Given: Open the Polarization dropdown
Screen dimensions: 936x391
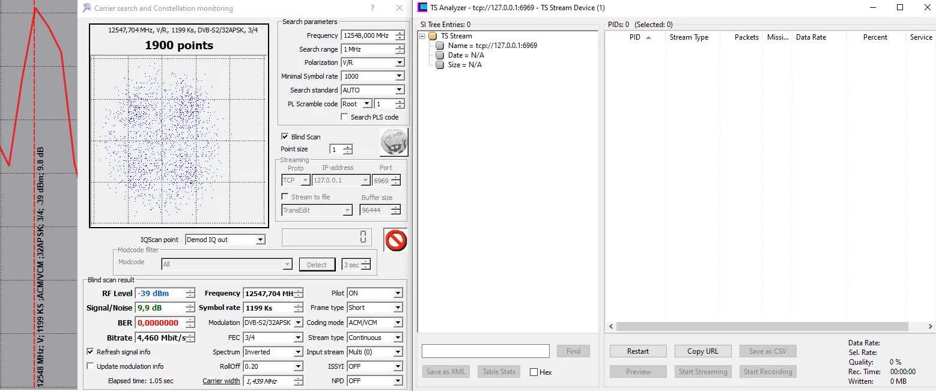Looking at the screenshot, I should (399, 62).
